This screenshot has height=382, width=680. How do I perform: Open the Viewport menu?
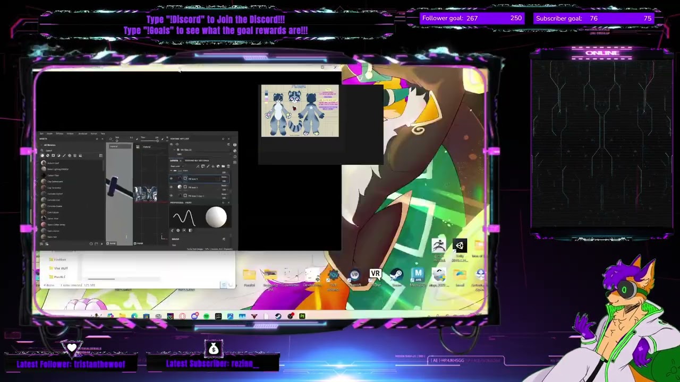pyautogui.click(x=59, y=133)
